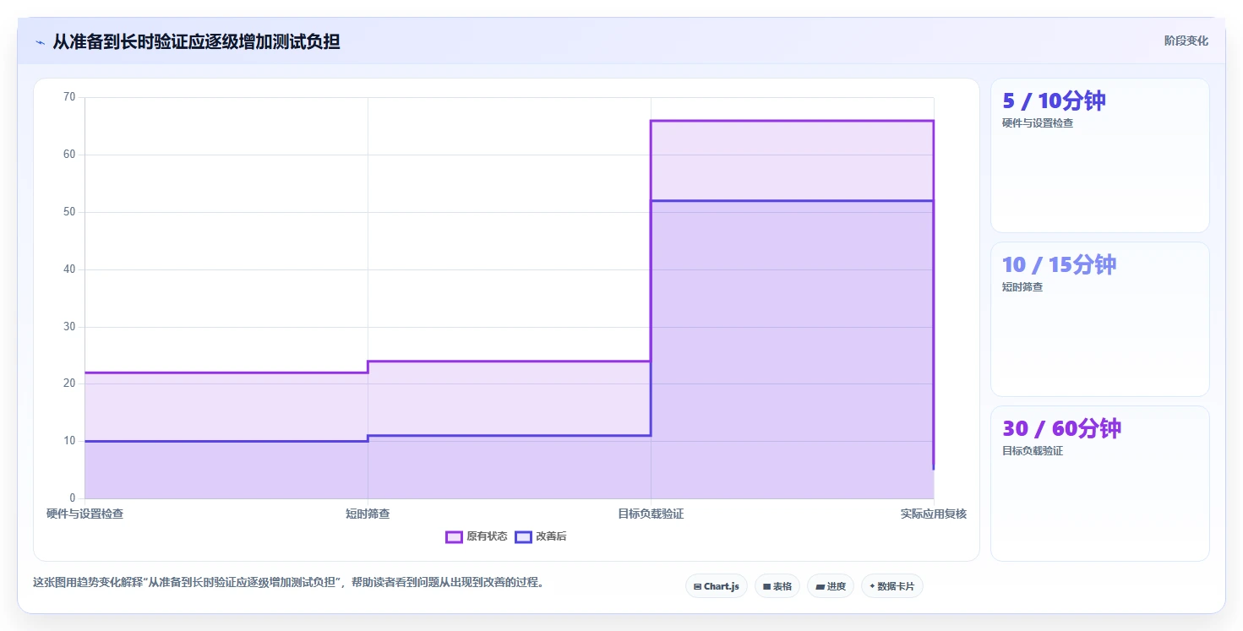Click the y-axis value 50
Viewport: 1243px width, 631px height.
[69, 212]
